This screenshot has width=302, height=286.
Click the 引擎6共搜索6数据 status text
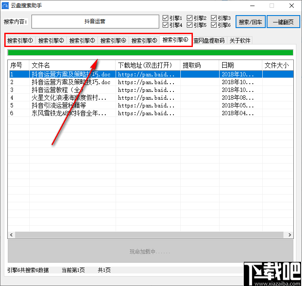point(28,270)
